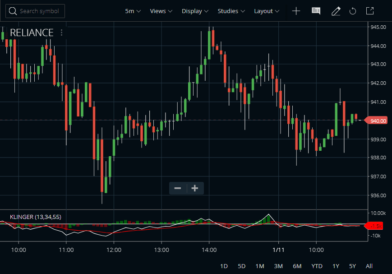
Task: Select the YTD time range
Action: (317, 266)
